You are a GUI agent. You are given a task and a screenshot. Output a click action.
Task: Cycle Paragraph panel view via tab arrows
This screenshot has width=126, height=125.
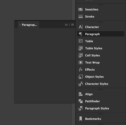20,25
